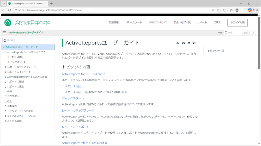Click the トライアル版 button
This screenshot has height=146, width=261.
238,22
